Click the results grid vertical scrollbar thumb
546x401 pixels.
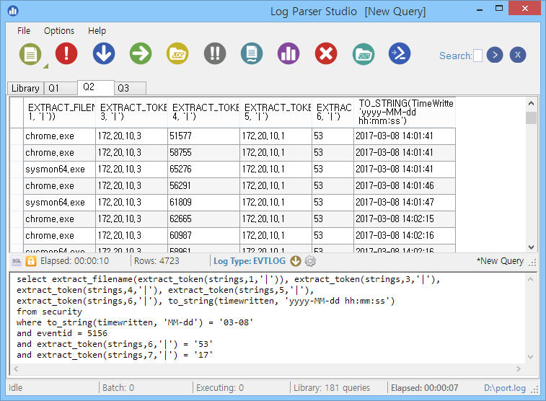[531, 118]
